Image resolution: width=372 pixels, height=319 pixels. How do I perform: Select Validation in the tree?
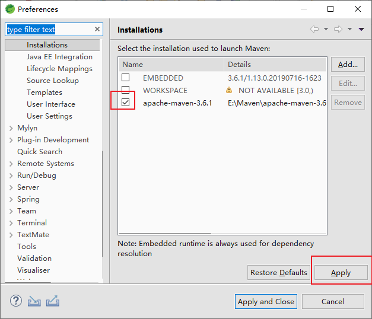(34, 259)
